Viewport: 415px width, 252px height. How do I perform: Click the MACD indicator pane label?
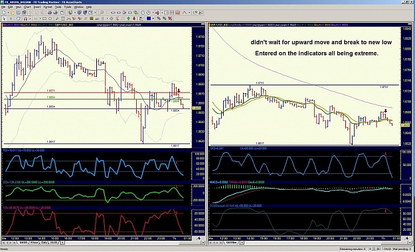point(237,182)
